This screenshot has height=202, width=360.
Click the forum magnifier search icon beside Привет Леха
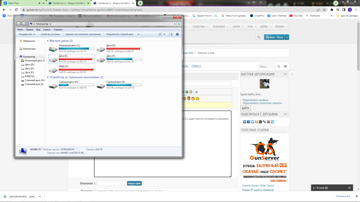tap(259, 37)
